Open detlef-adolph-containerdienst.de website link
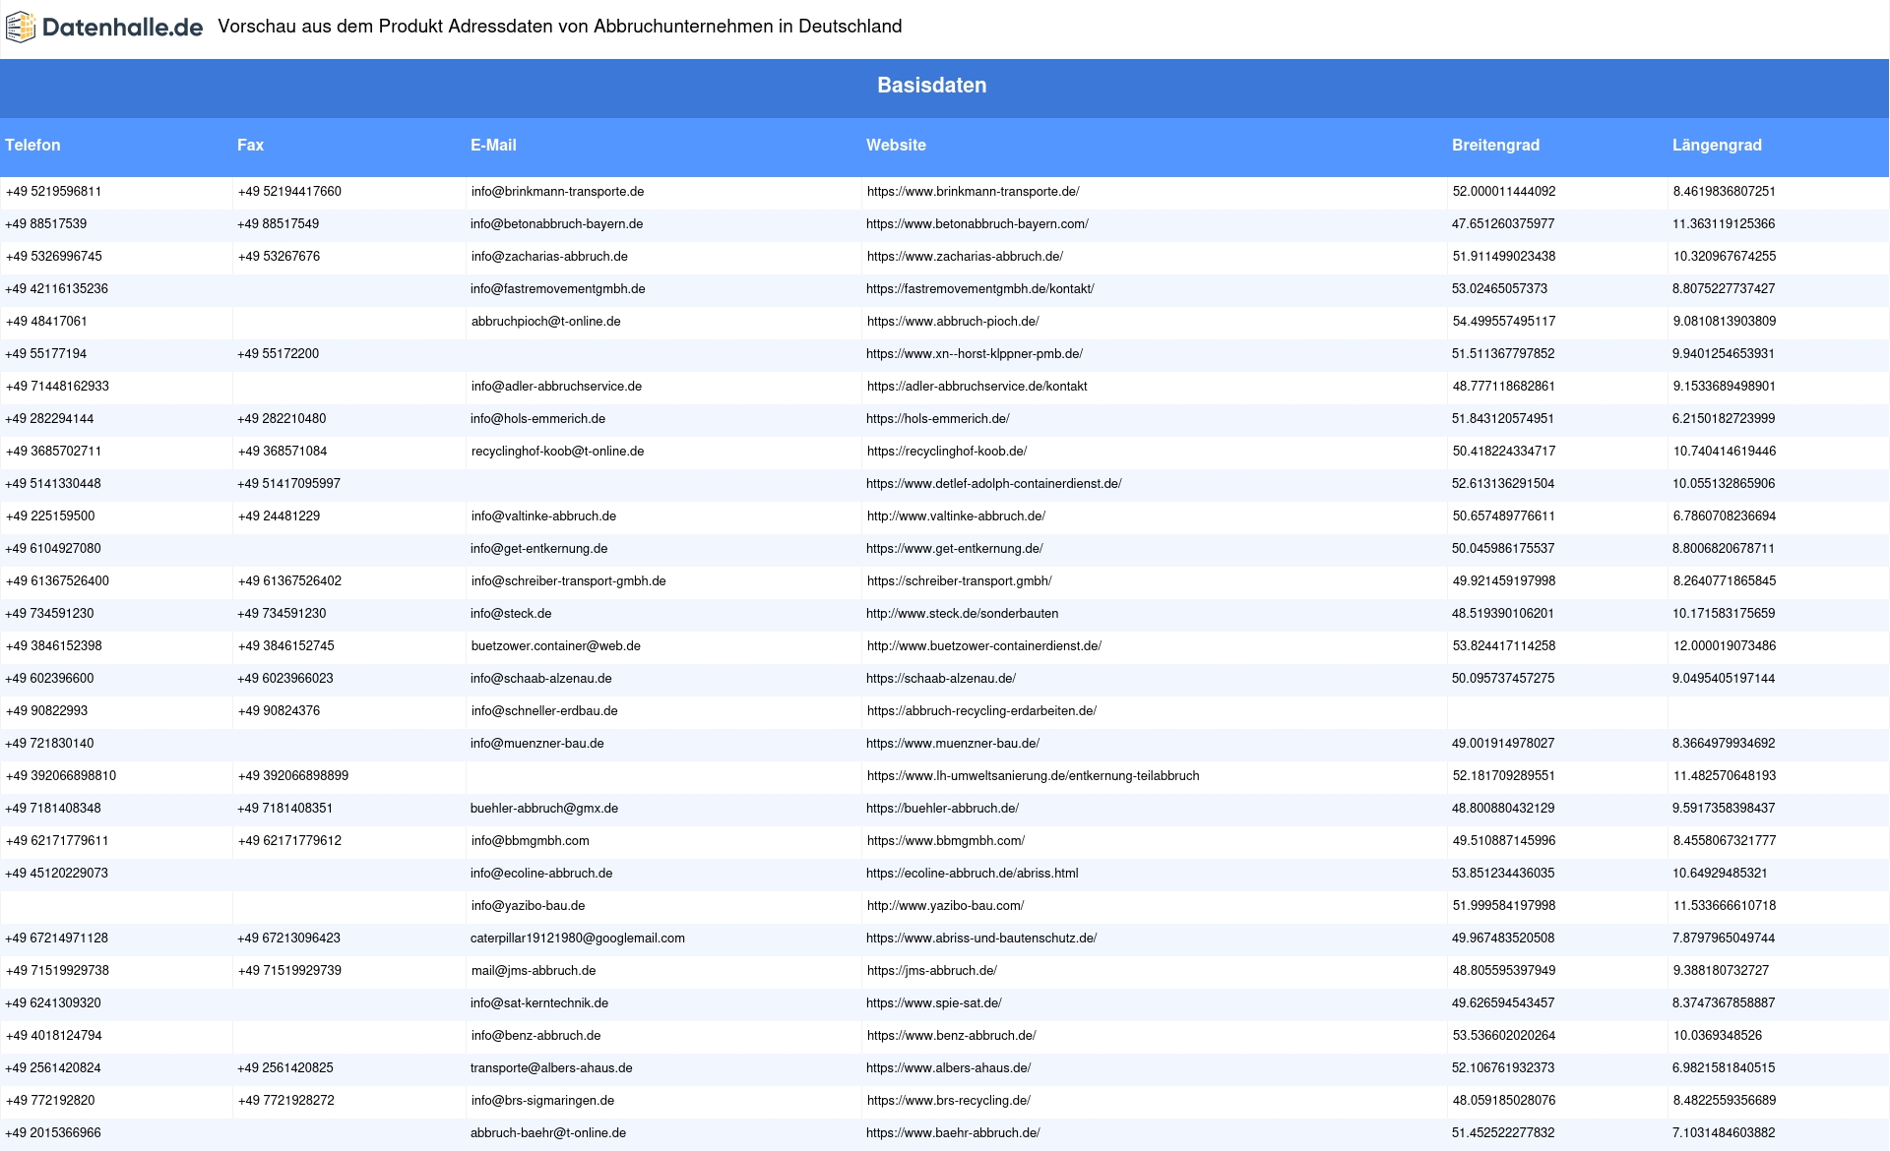Viewport: 1890px width, 1151px height. pos(994,484)
